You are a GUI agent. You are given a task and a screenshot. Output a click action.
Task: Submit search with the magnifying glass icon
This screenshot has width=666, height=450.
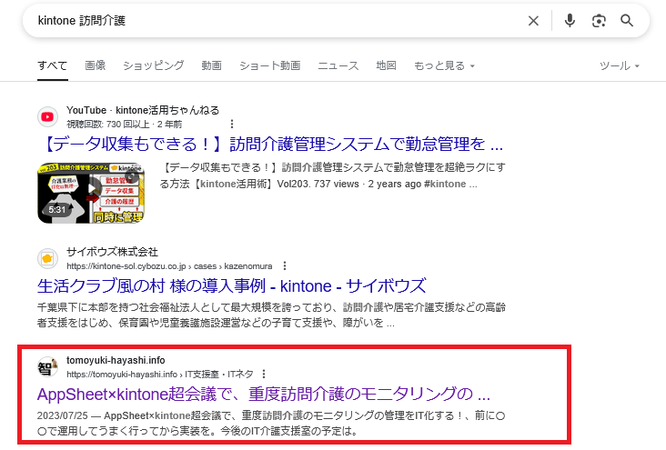tap(627, 20)
